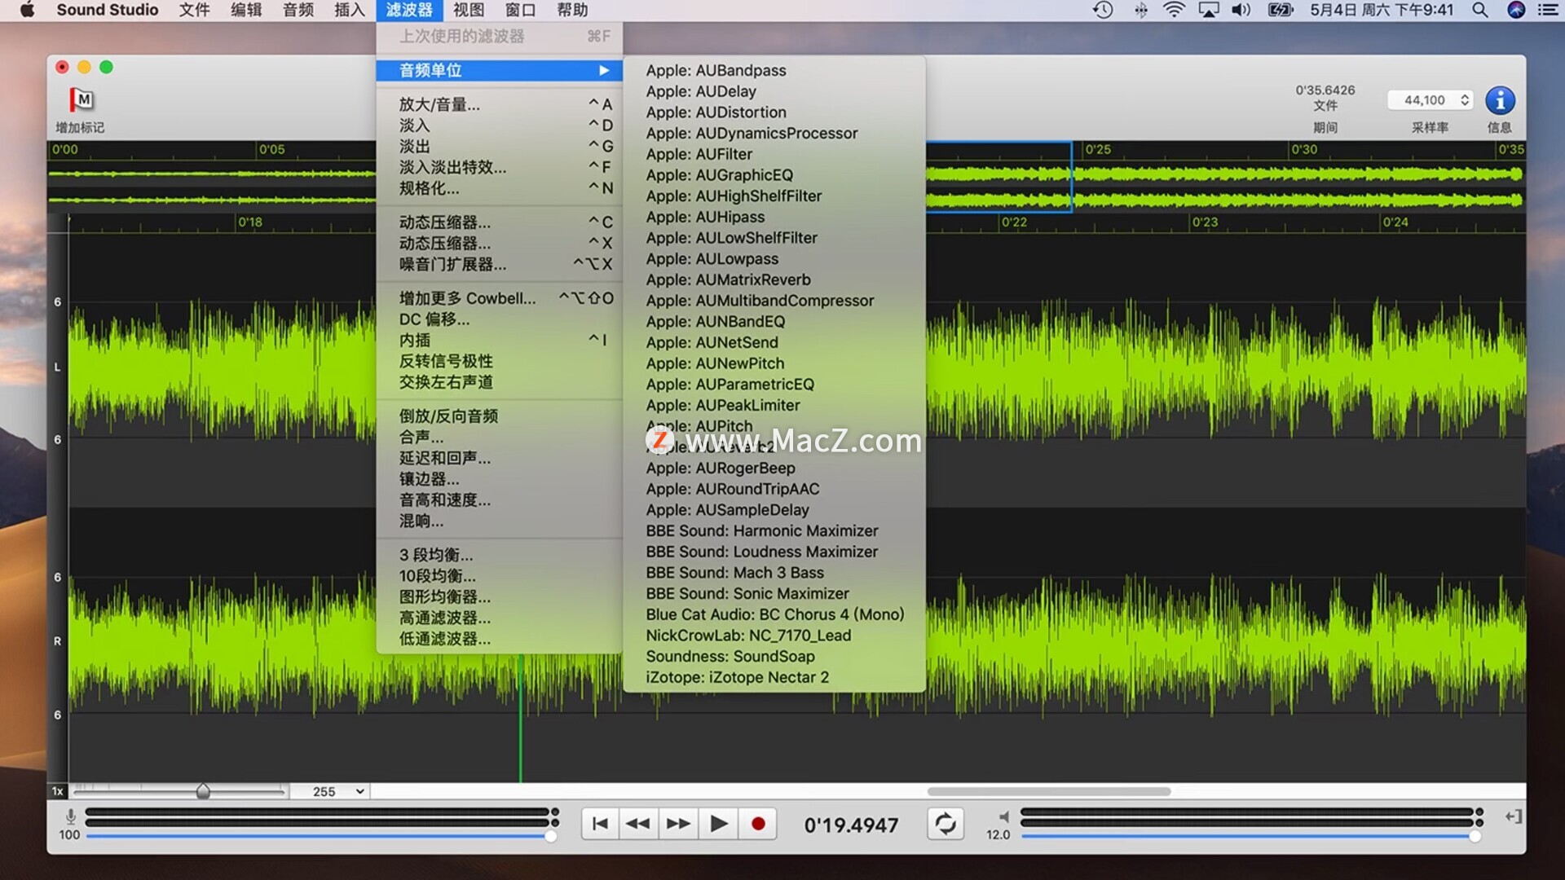Select Soundness: SoundSoap audio unit
The image size is (1565, 880).
tap(774, 657)
